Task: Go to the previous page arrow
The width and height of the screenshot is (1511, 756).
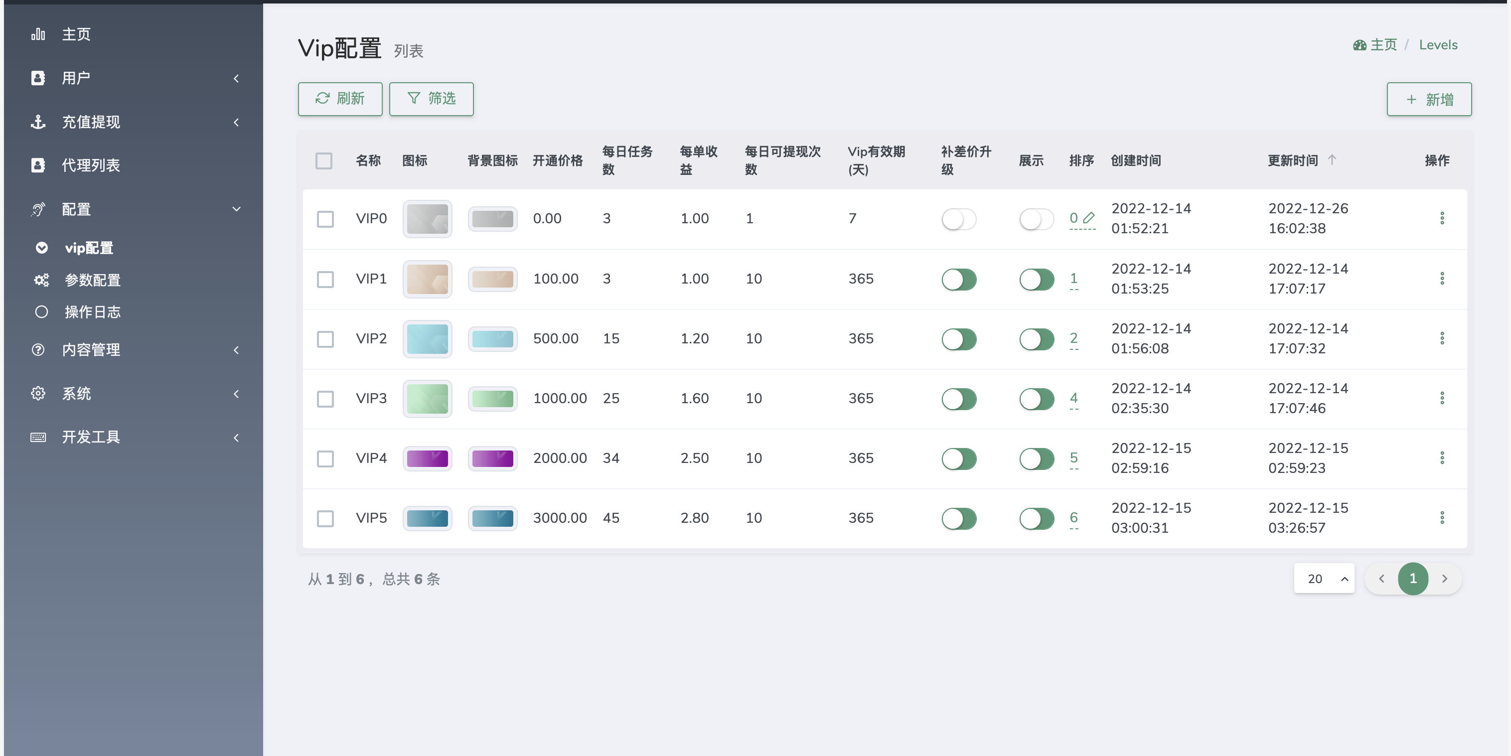Action: click(x=1382, y=579)
